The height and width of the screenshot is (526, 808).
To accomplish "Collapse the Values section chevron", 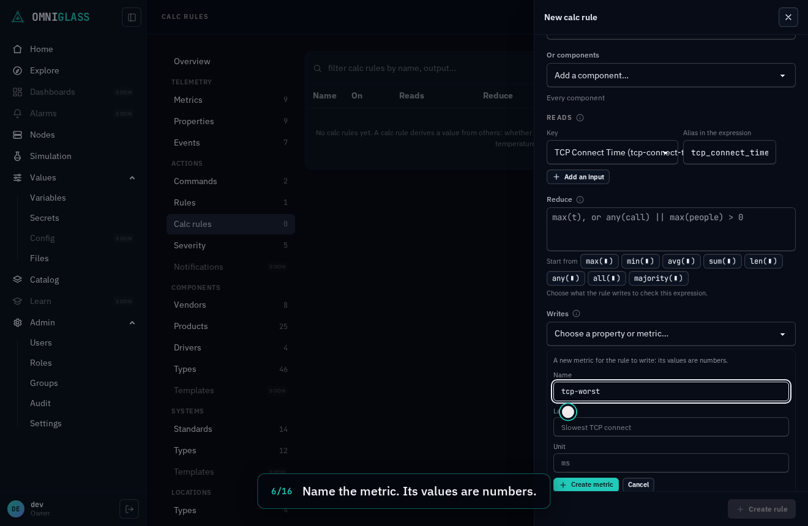I will click(x=132, y=177).
